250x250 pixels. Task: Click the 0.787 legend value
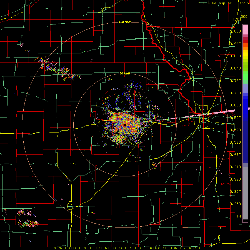[235, 81]
